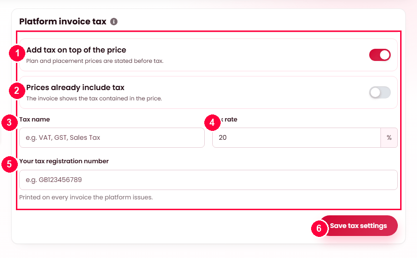Select the tax registration number input field
Viewport: 417px width, 258px height.
point(208,180)
